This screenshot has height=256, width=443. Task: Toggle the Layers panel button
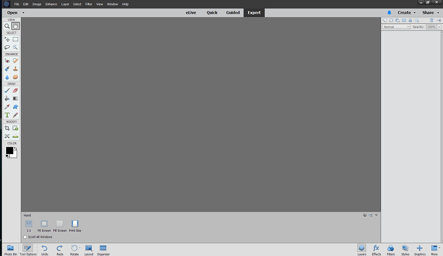pos(362,250)
